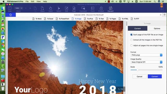
Task: Open Spotlight search in menu bar
Action: coord(155,1)
